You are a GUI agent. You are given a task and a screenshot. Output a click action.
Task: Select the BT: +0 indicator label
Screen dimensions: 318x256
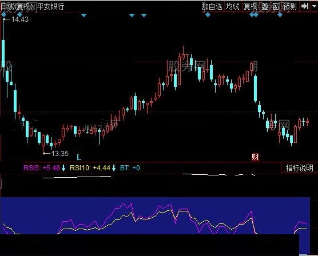[130, 168]
